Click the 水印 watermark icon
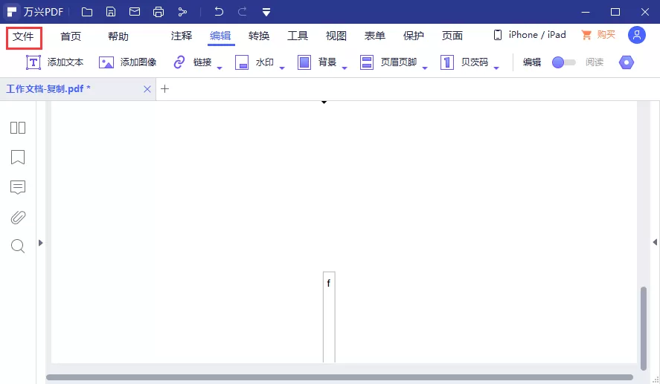This screenshot has width=660, height=384. coord(242,62)
